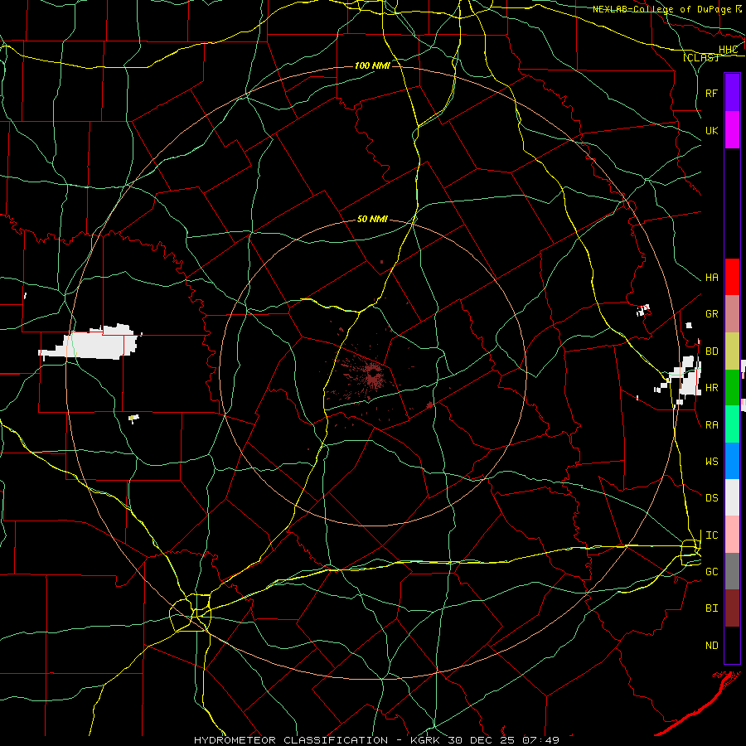Screen dimensions: 746x746
Task: Click the RA legend label
Action: coord(711,425)
